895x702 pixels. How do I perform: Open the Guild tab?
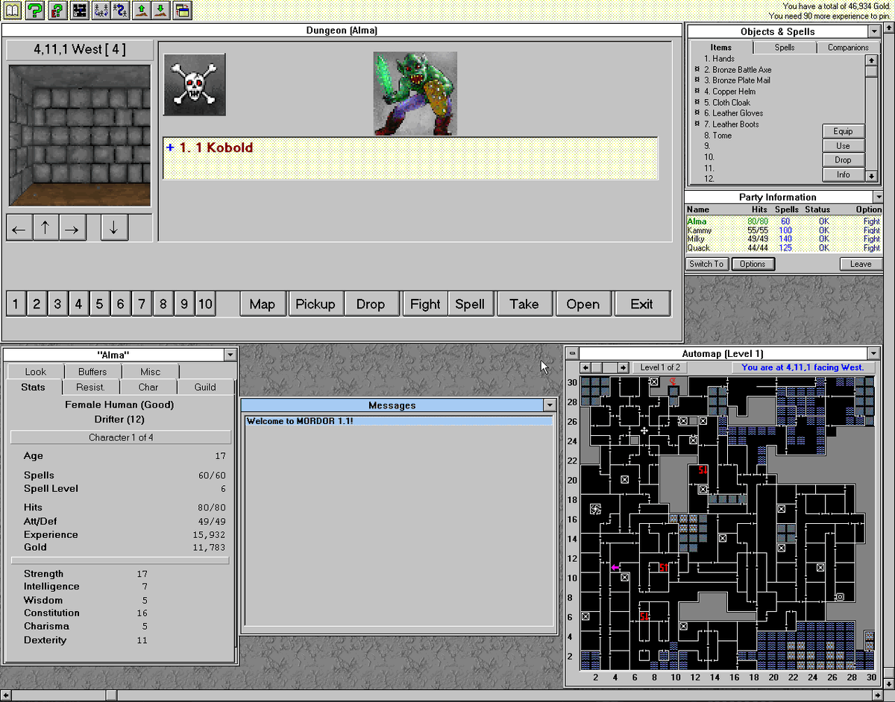click(205, 387)
